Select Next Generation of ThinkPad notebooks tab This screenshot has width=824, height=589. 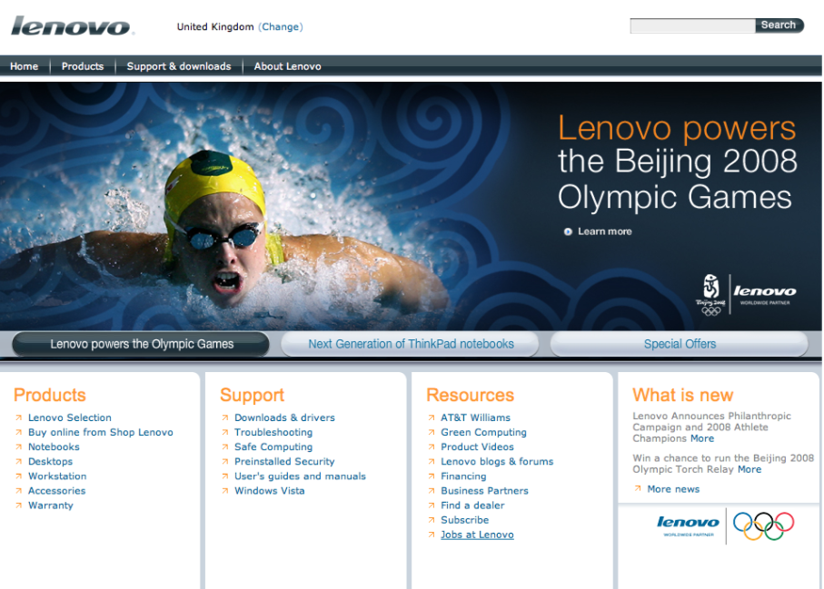pyautogui.click(x=411, y=344)
